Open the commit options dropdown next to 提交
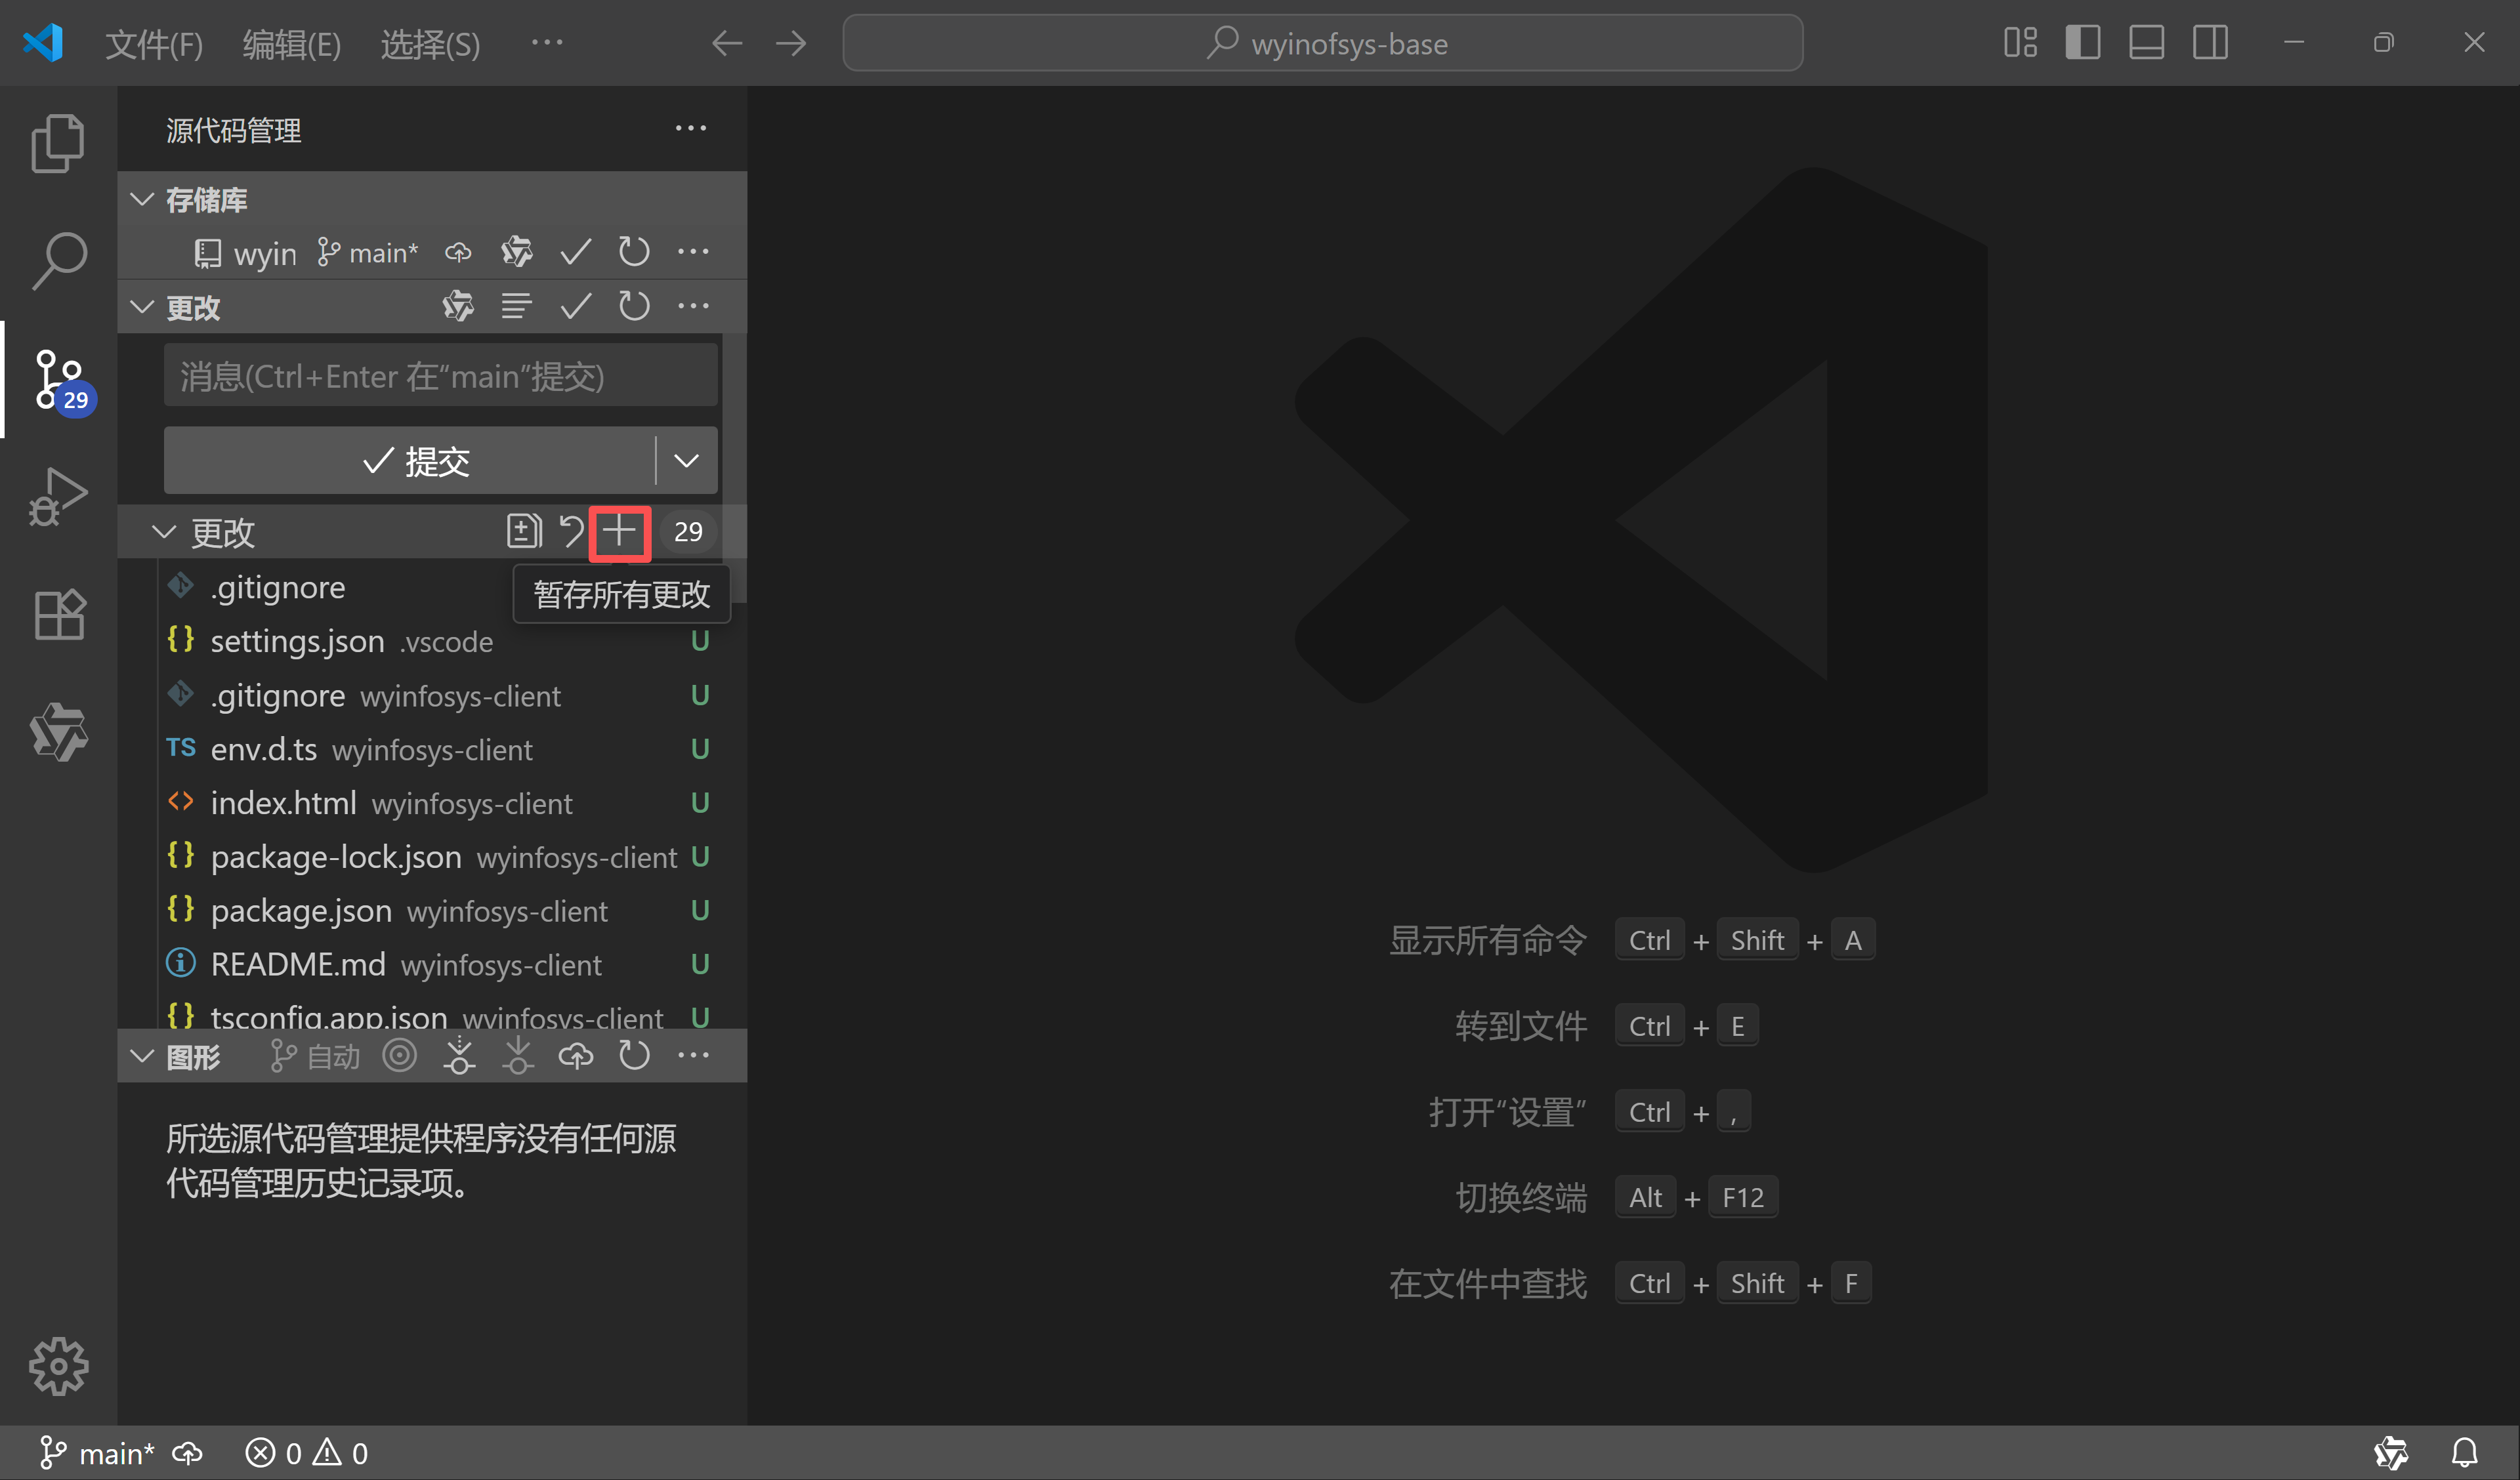Image resolution: width=2520 pixels, height=1480 pixels. [x=685, y=460]
